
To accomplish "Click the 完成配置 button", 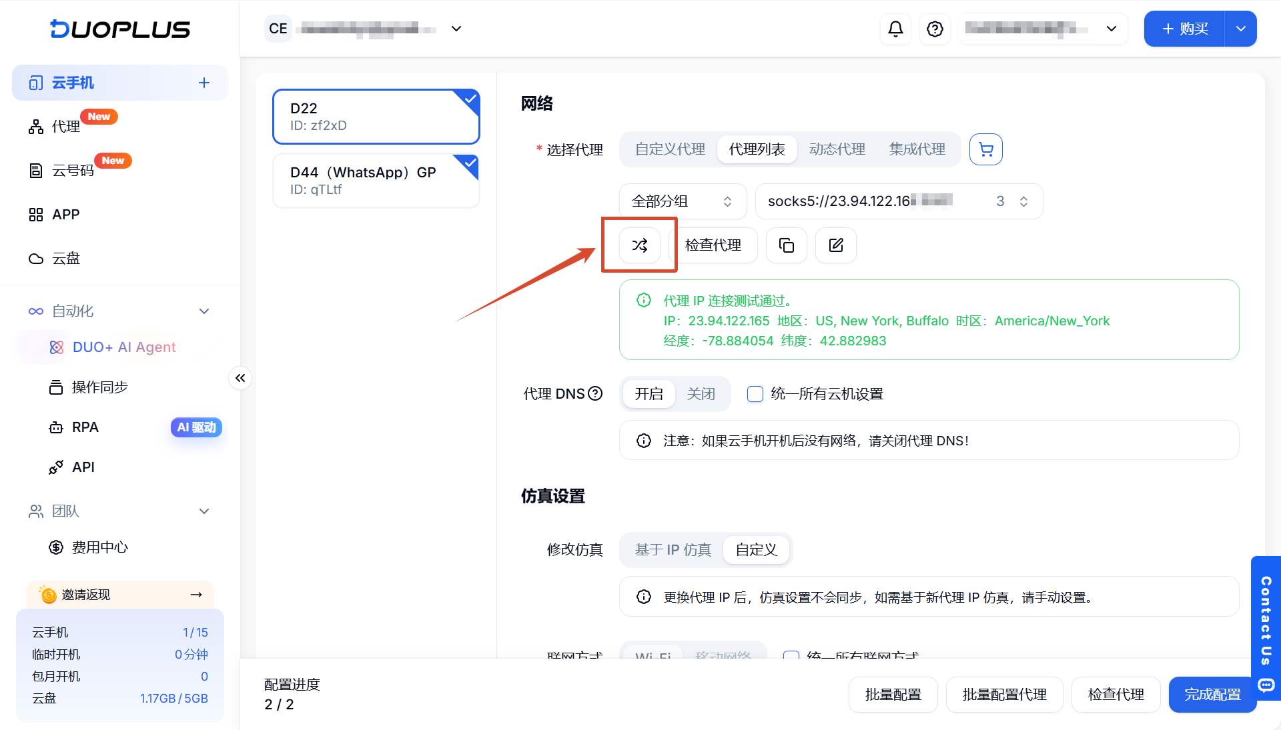I will [1212, 695].
